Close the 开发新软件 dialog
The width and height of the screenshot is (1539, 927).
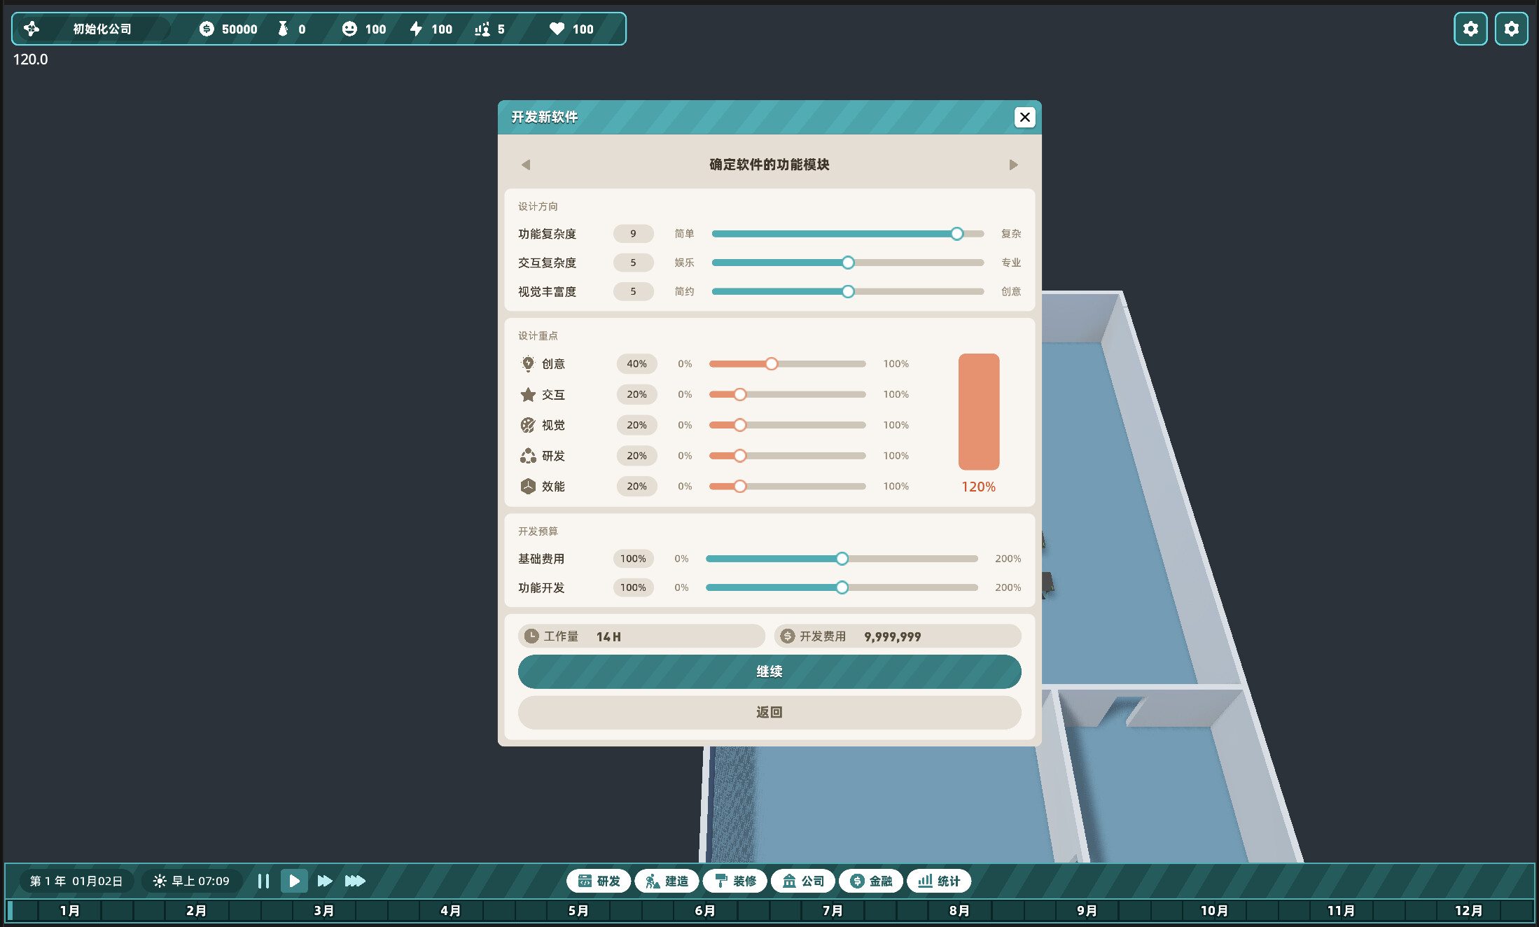click(1024, 117)
